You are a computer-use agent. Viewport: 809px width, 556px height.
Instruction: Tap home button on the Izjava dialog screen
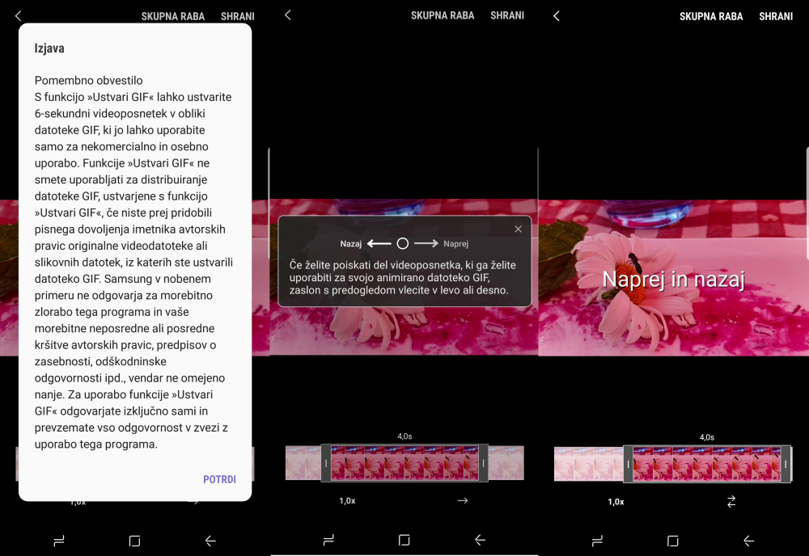134,541
